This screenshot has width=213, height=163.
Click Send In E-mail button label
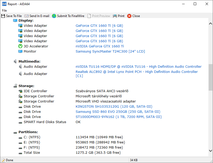point(39,16)
